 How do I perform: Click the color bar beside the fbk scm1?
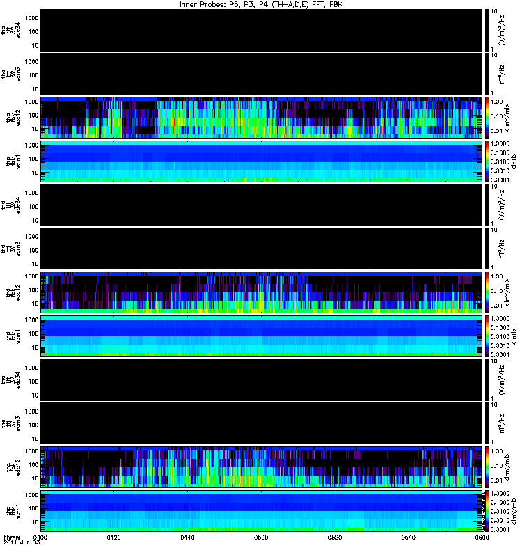(487, 511)
